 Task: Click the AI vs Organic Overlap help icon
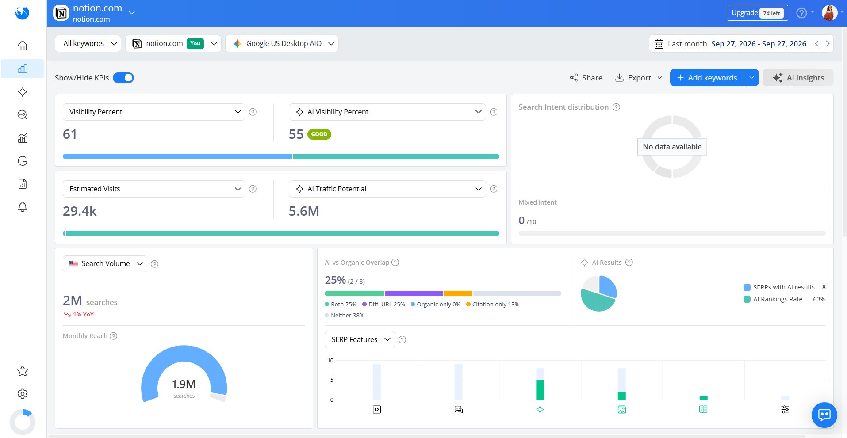click(395, 263)
